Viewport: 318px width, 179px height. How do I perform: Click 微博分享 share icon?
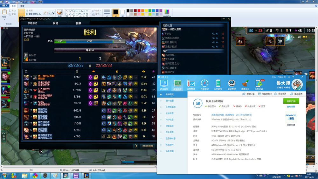pyautogui.click(x=244, y=94)
